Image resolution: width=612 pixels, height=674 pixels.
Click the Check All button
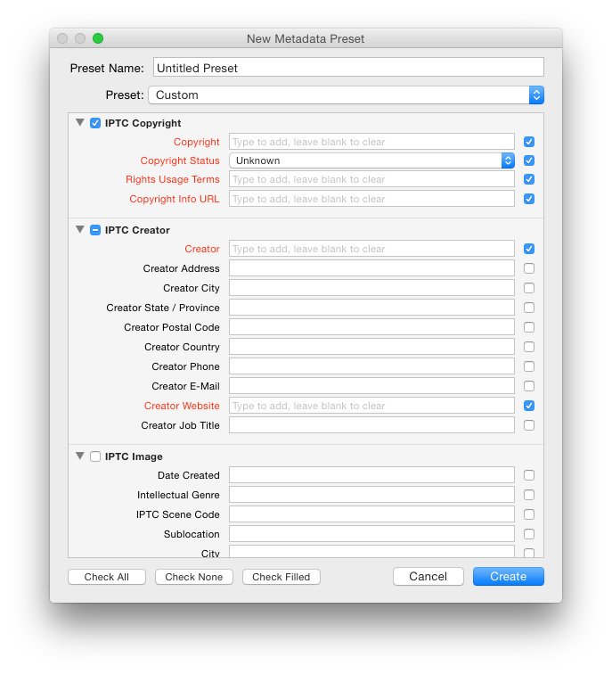(107, 577)
